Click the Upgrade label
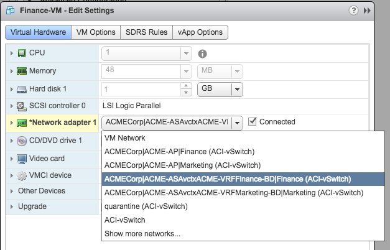 coord(32,206)
